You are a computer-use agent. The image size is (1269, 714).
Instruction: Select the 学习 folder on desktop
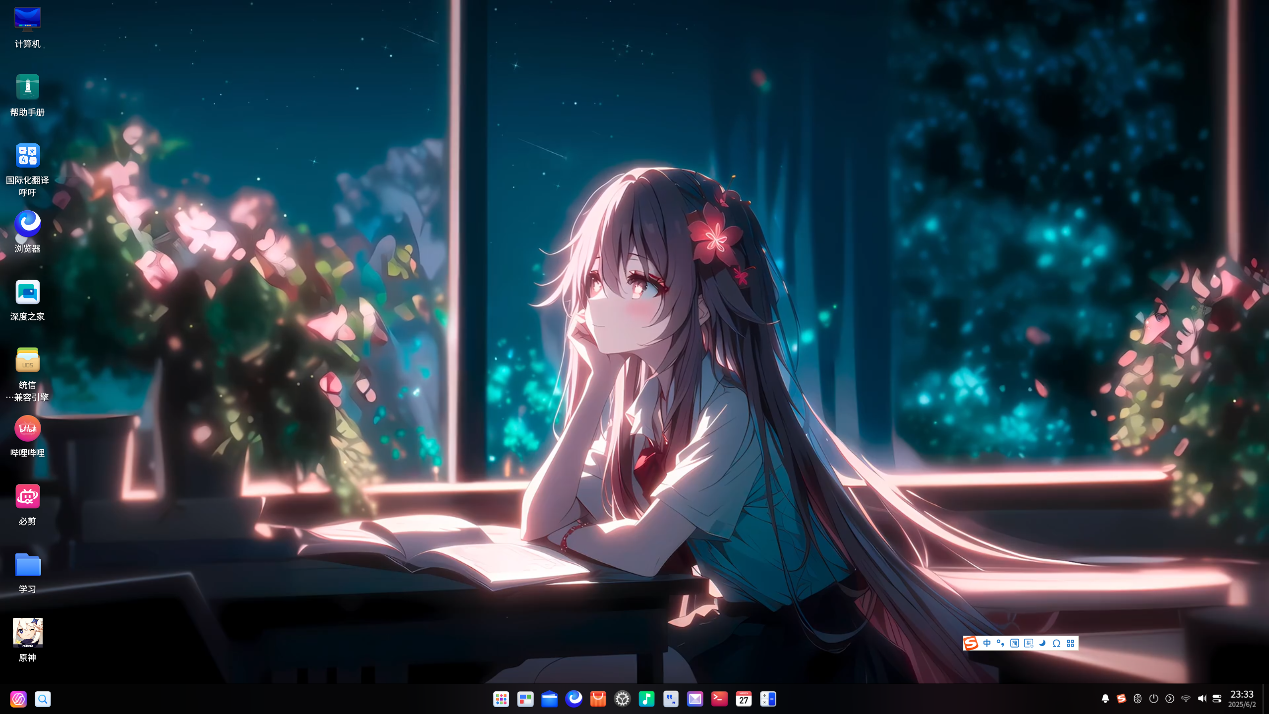[x=27, y=573]
